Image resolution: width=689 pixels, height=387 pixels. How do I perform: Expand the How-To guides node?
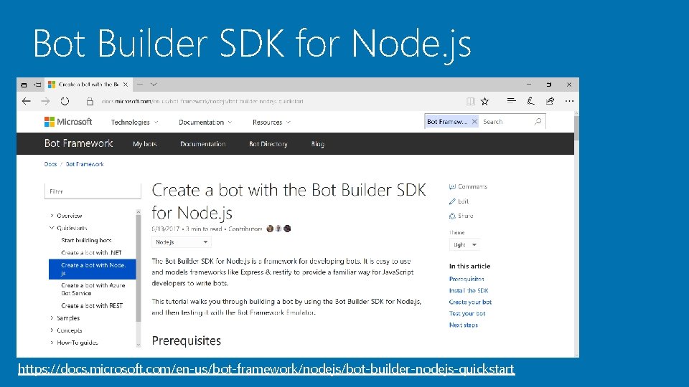point(52,343)
